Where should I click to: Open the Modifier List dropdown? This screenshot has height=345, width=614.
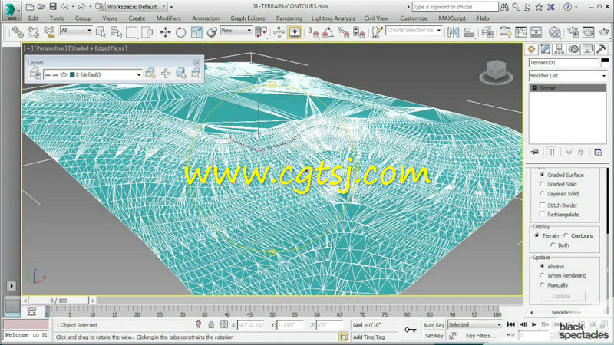tap(568, 75)
